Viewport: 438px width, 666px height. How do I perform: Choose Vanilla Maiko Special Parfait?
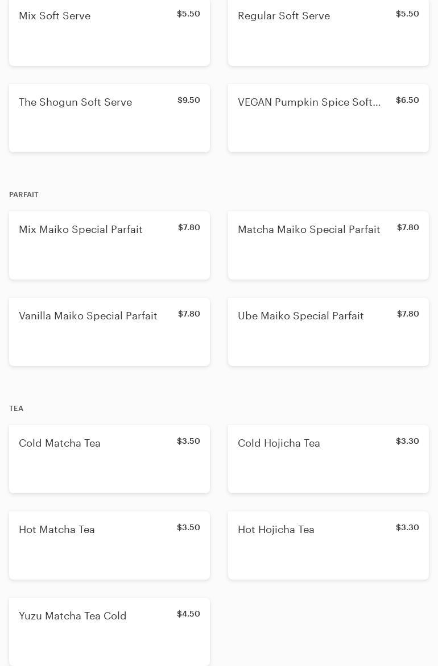pos(109,332)
